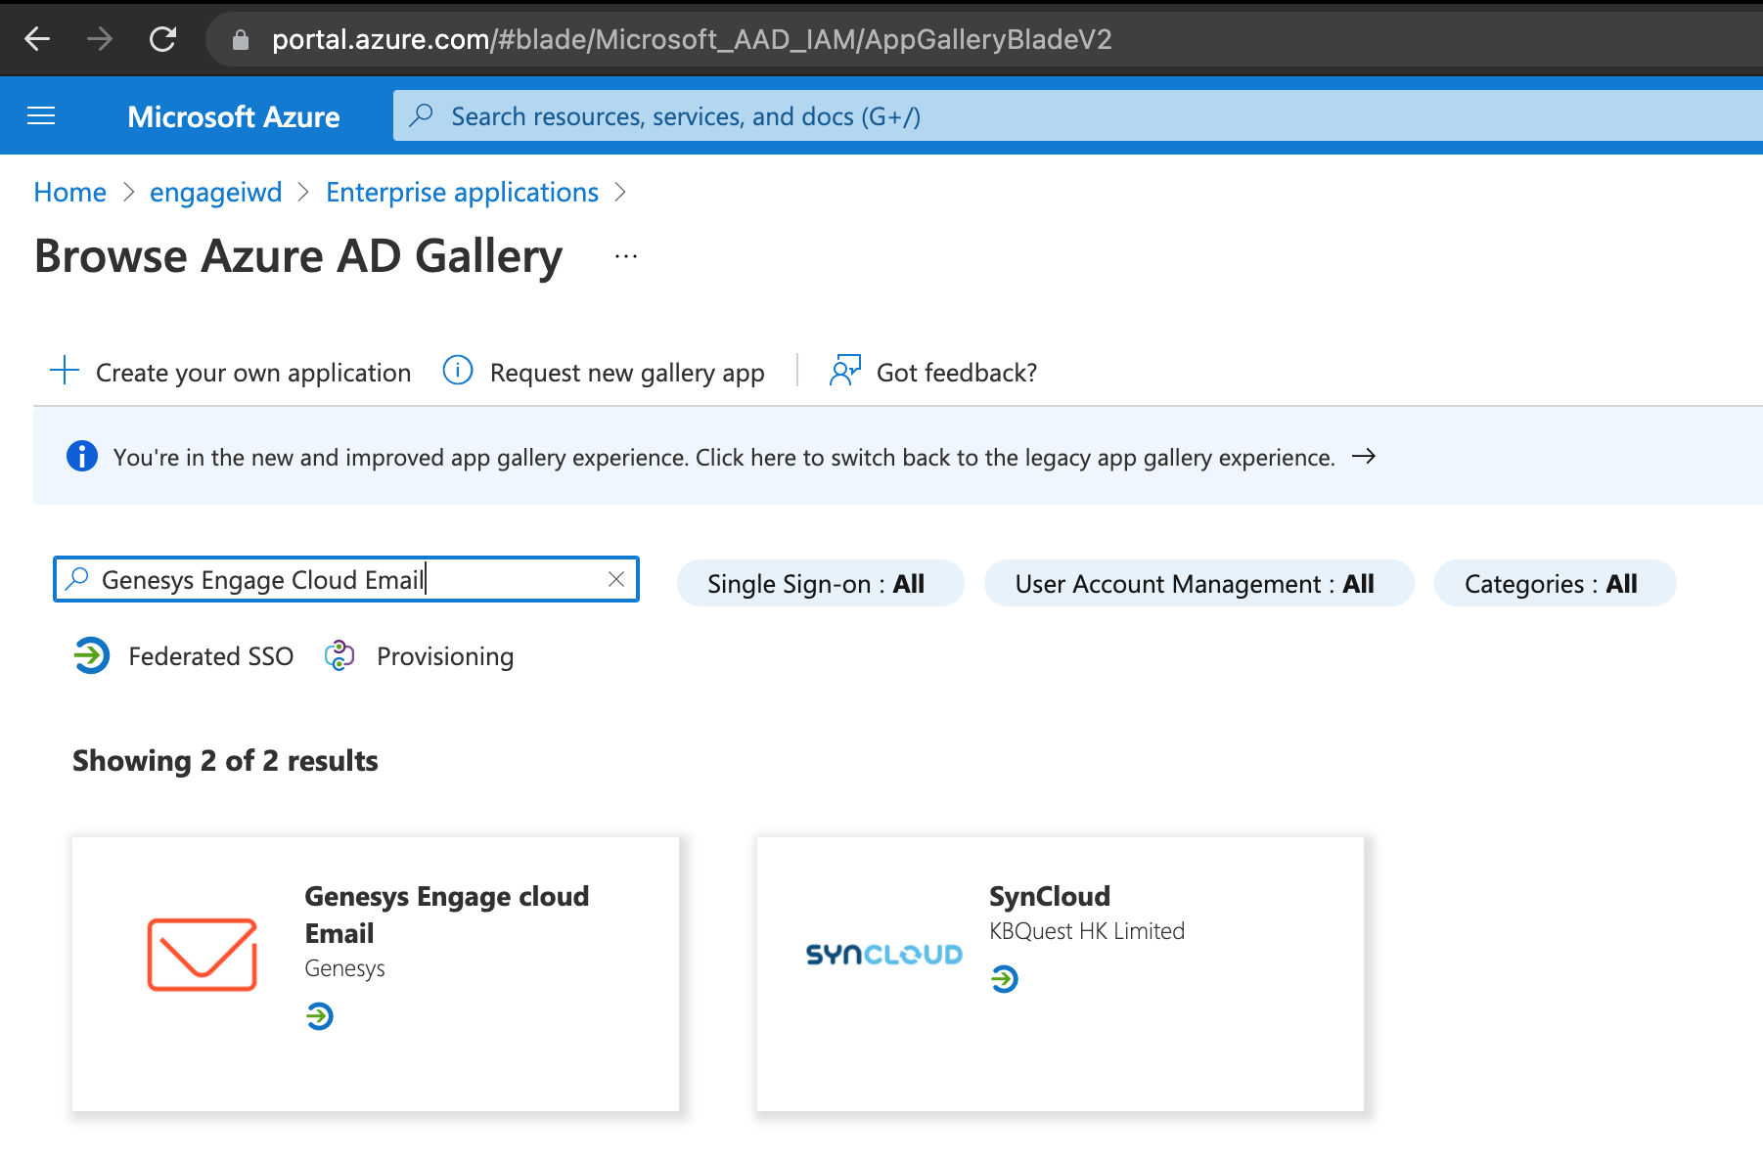This screenshot has width=1763, height=1162.
Task: Click the KBQuest HK Limited publisher text
Action: [x=1087, y=931]
